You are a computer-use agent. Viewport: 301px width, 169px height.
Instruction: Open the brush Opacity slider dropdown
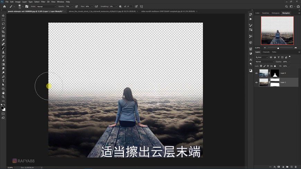click(72, 7)
